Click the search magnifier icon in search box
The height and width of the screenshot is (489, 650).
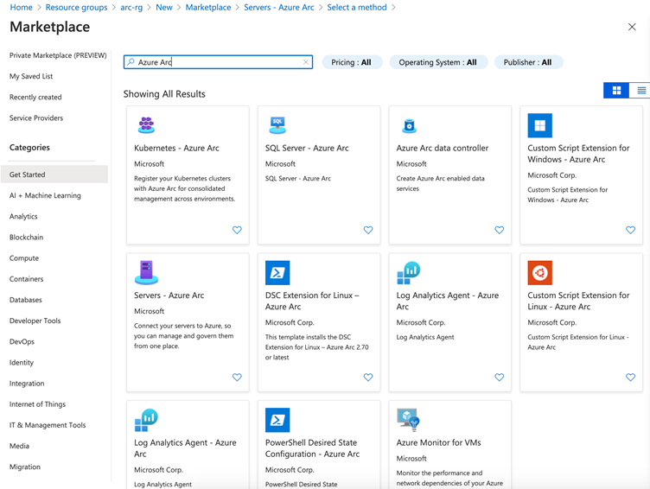pyautogui.click(x=131, y=61)
